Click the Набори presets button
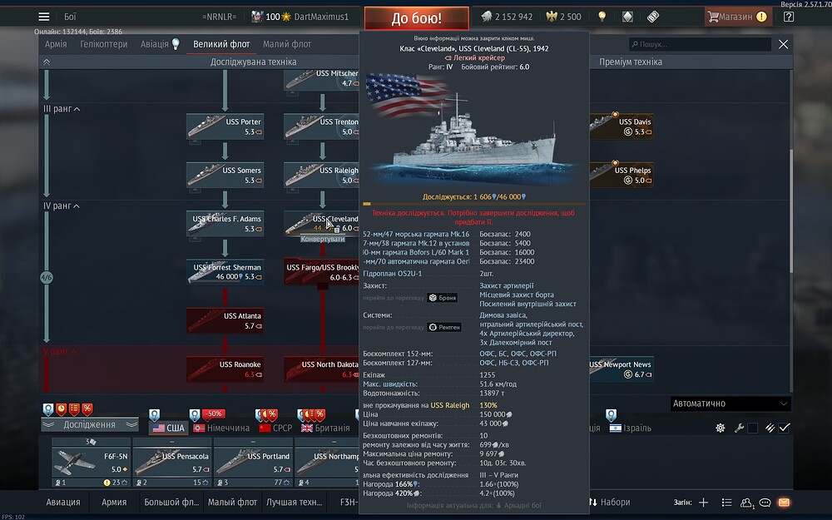This screenshot has width=832, height=520. 610,502
